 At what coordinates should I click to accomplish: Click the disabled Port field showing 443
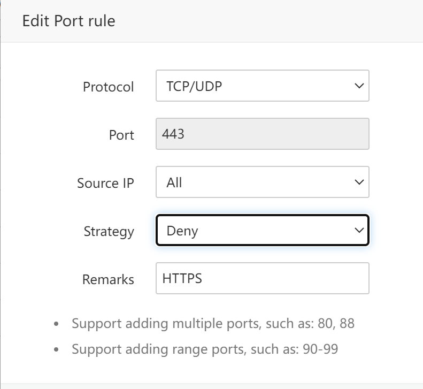pos(262,134)
